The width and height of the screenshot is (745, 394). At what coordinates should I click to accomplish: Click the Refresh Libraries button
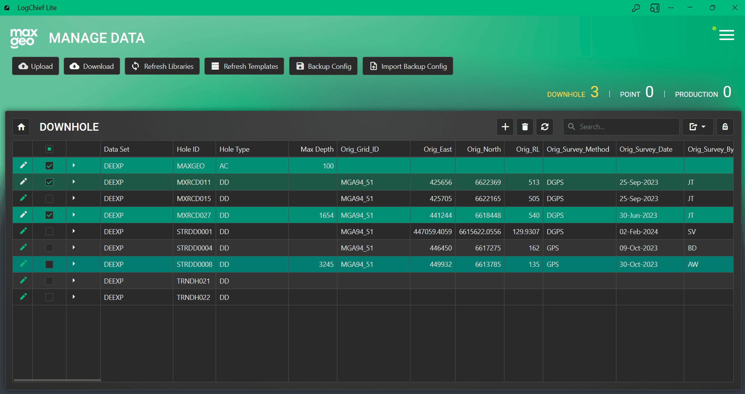162,66
